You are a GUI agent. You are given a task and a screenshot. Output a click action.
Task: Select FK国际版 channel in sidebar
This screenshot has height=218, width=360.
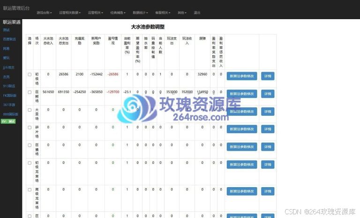coord(10,95)
